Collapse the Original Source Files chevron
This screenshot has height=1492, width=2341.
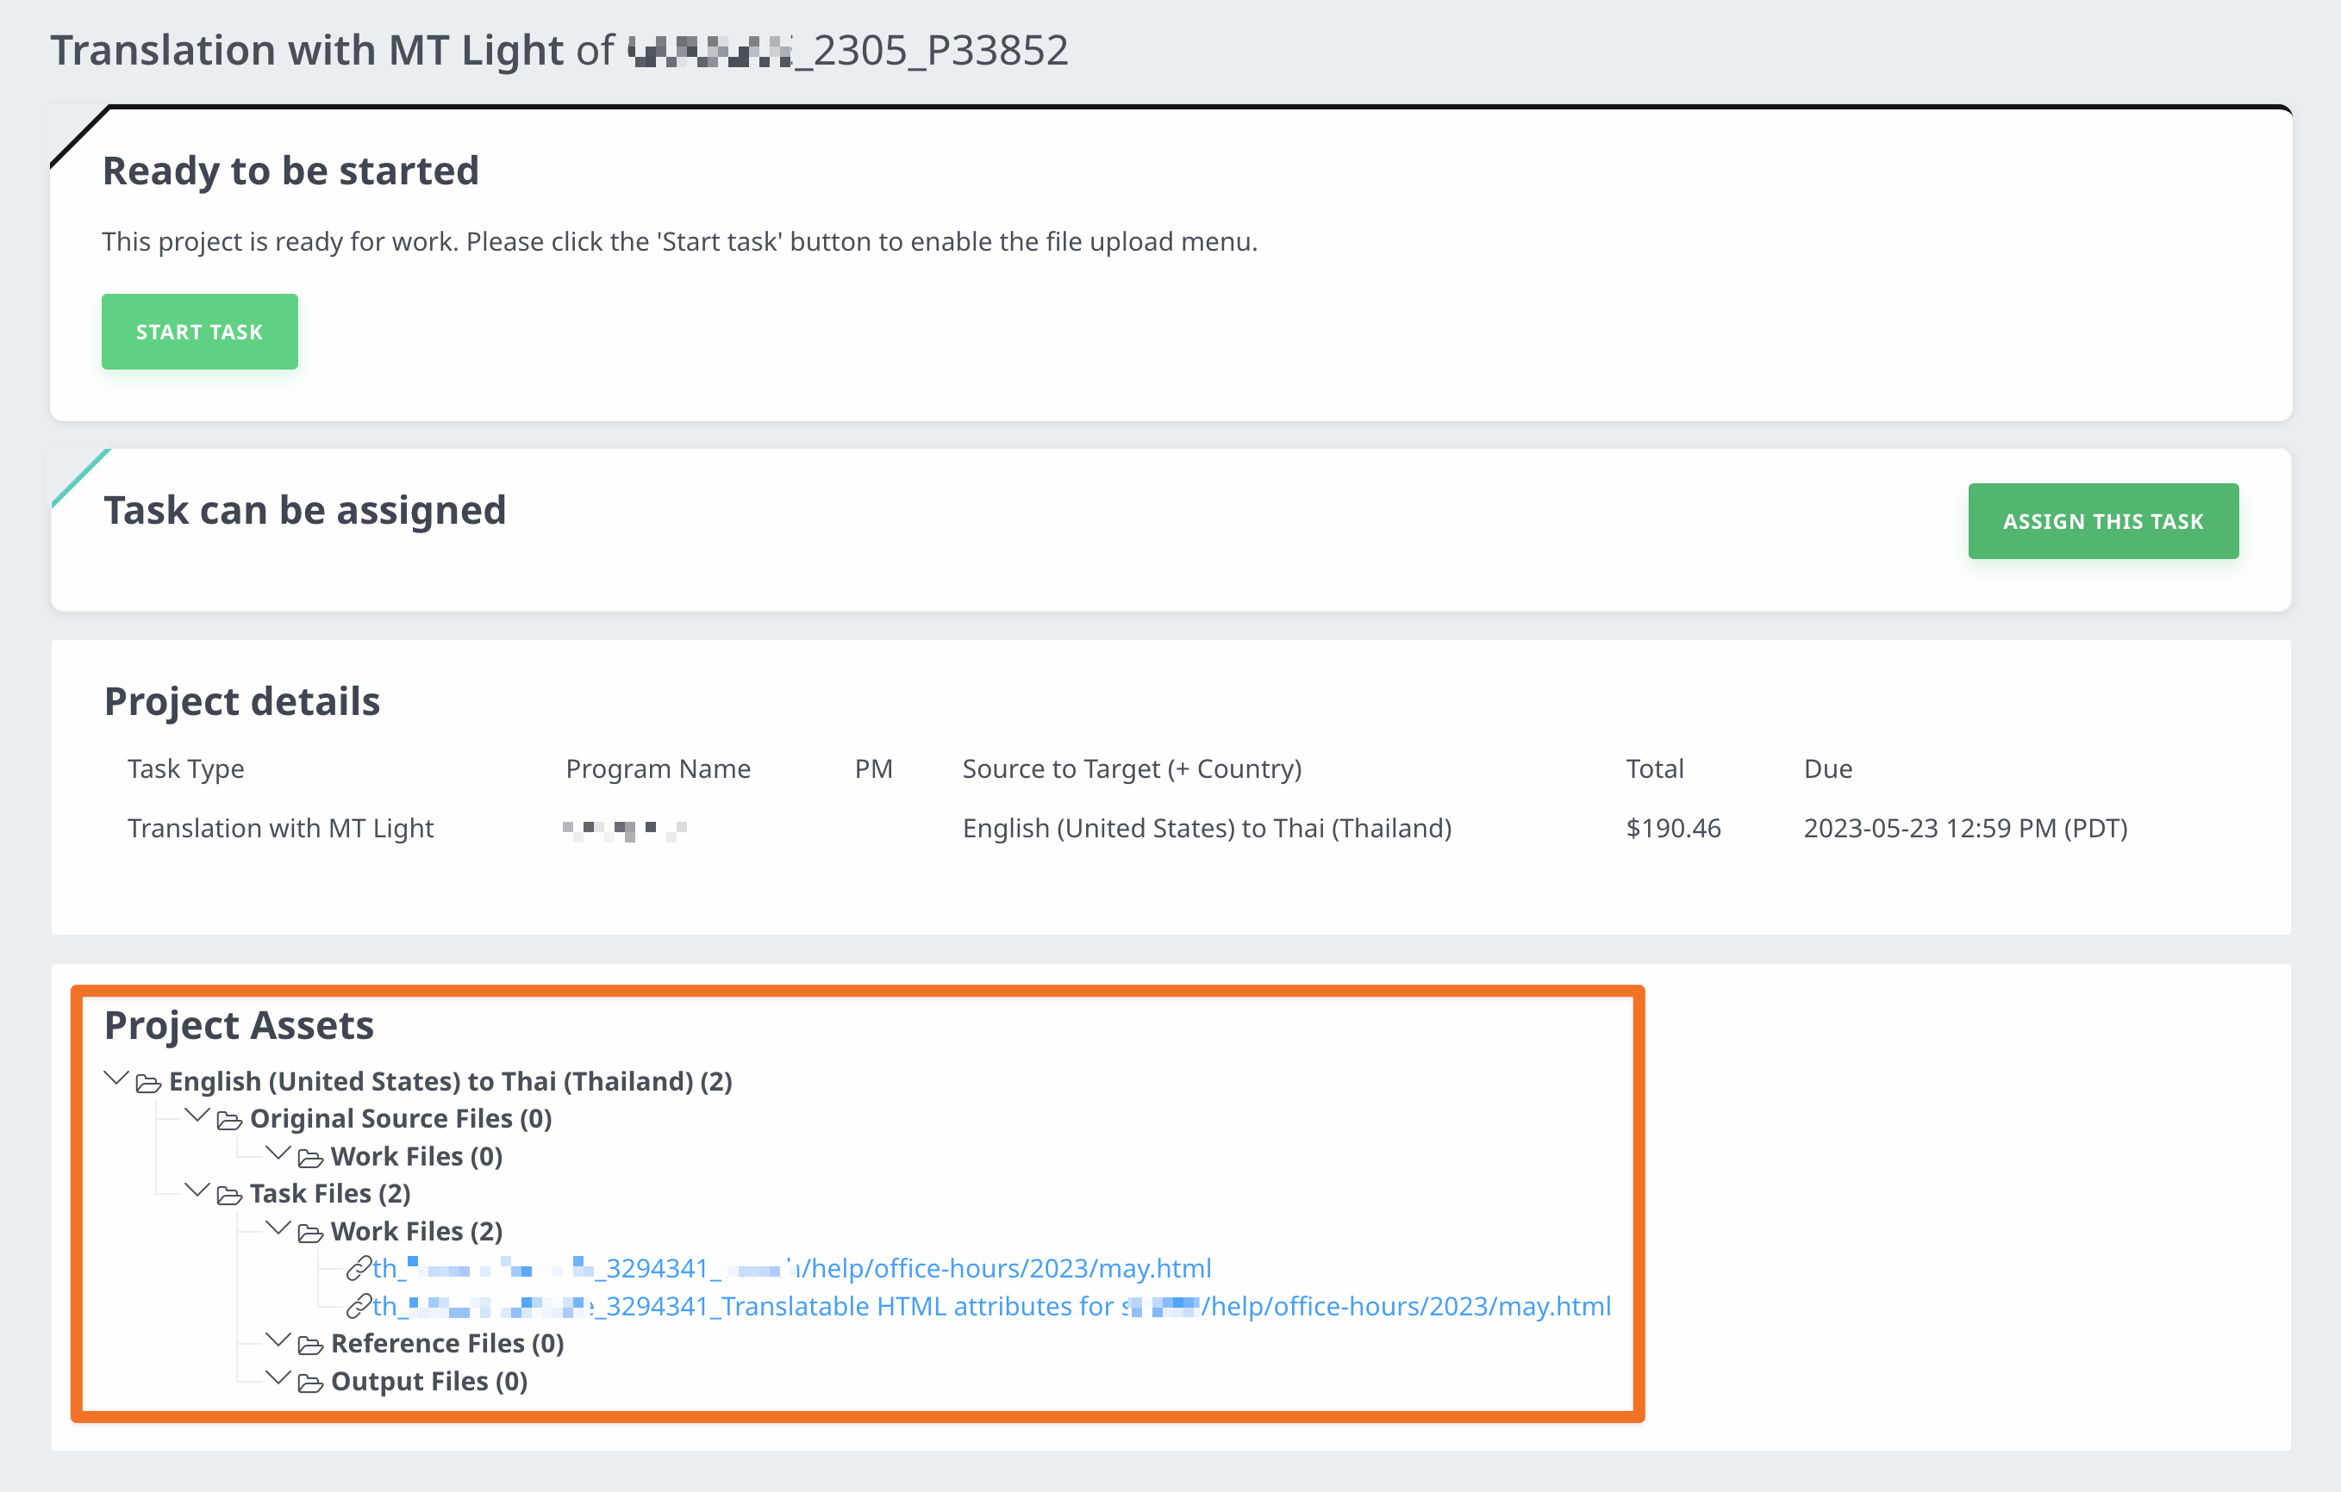(197, 1115)
